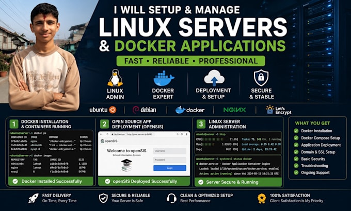Click the blue Login button
Screen dimensions: 351x211
point(170,168)
